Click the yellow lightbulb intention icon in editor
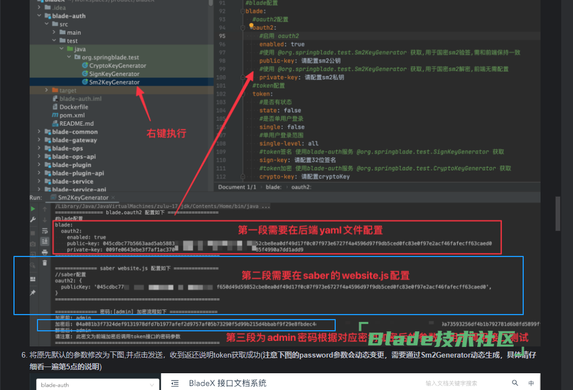The image size is (573, 390). (x=251, y=26)
